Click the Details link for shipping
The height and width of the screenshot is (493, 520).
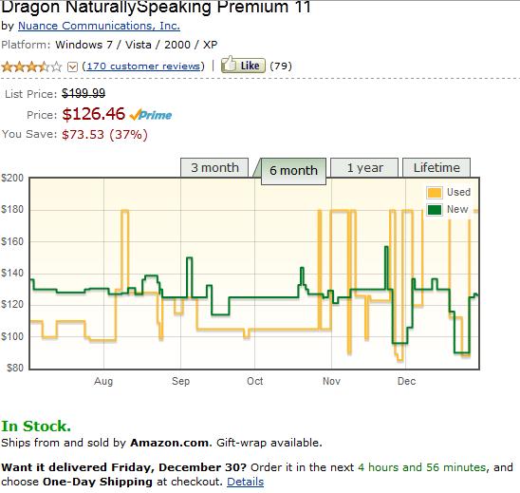246,482
